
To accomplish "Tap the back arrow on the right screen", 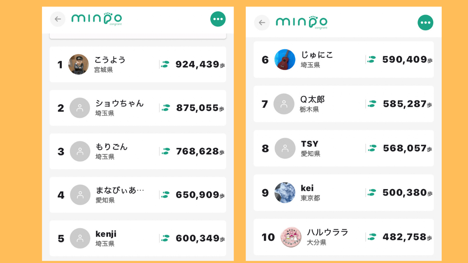I will pos(262,22).
